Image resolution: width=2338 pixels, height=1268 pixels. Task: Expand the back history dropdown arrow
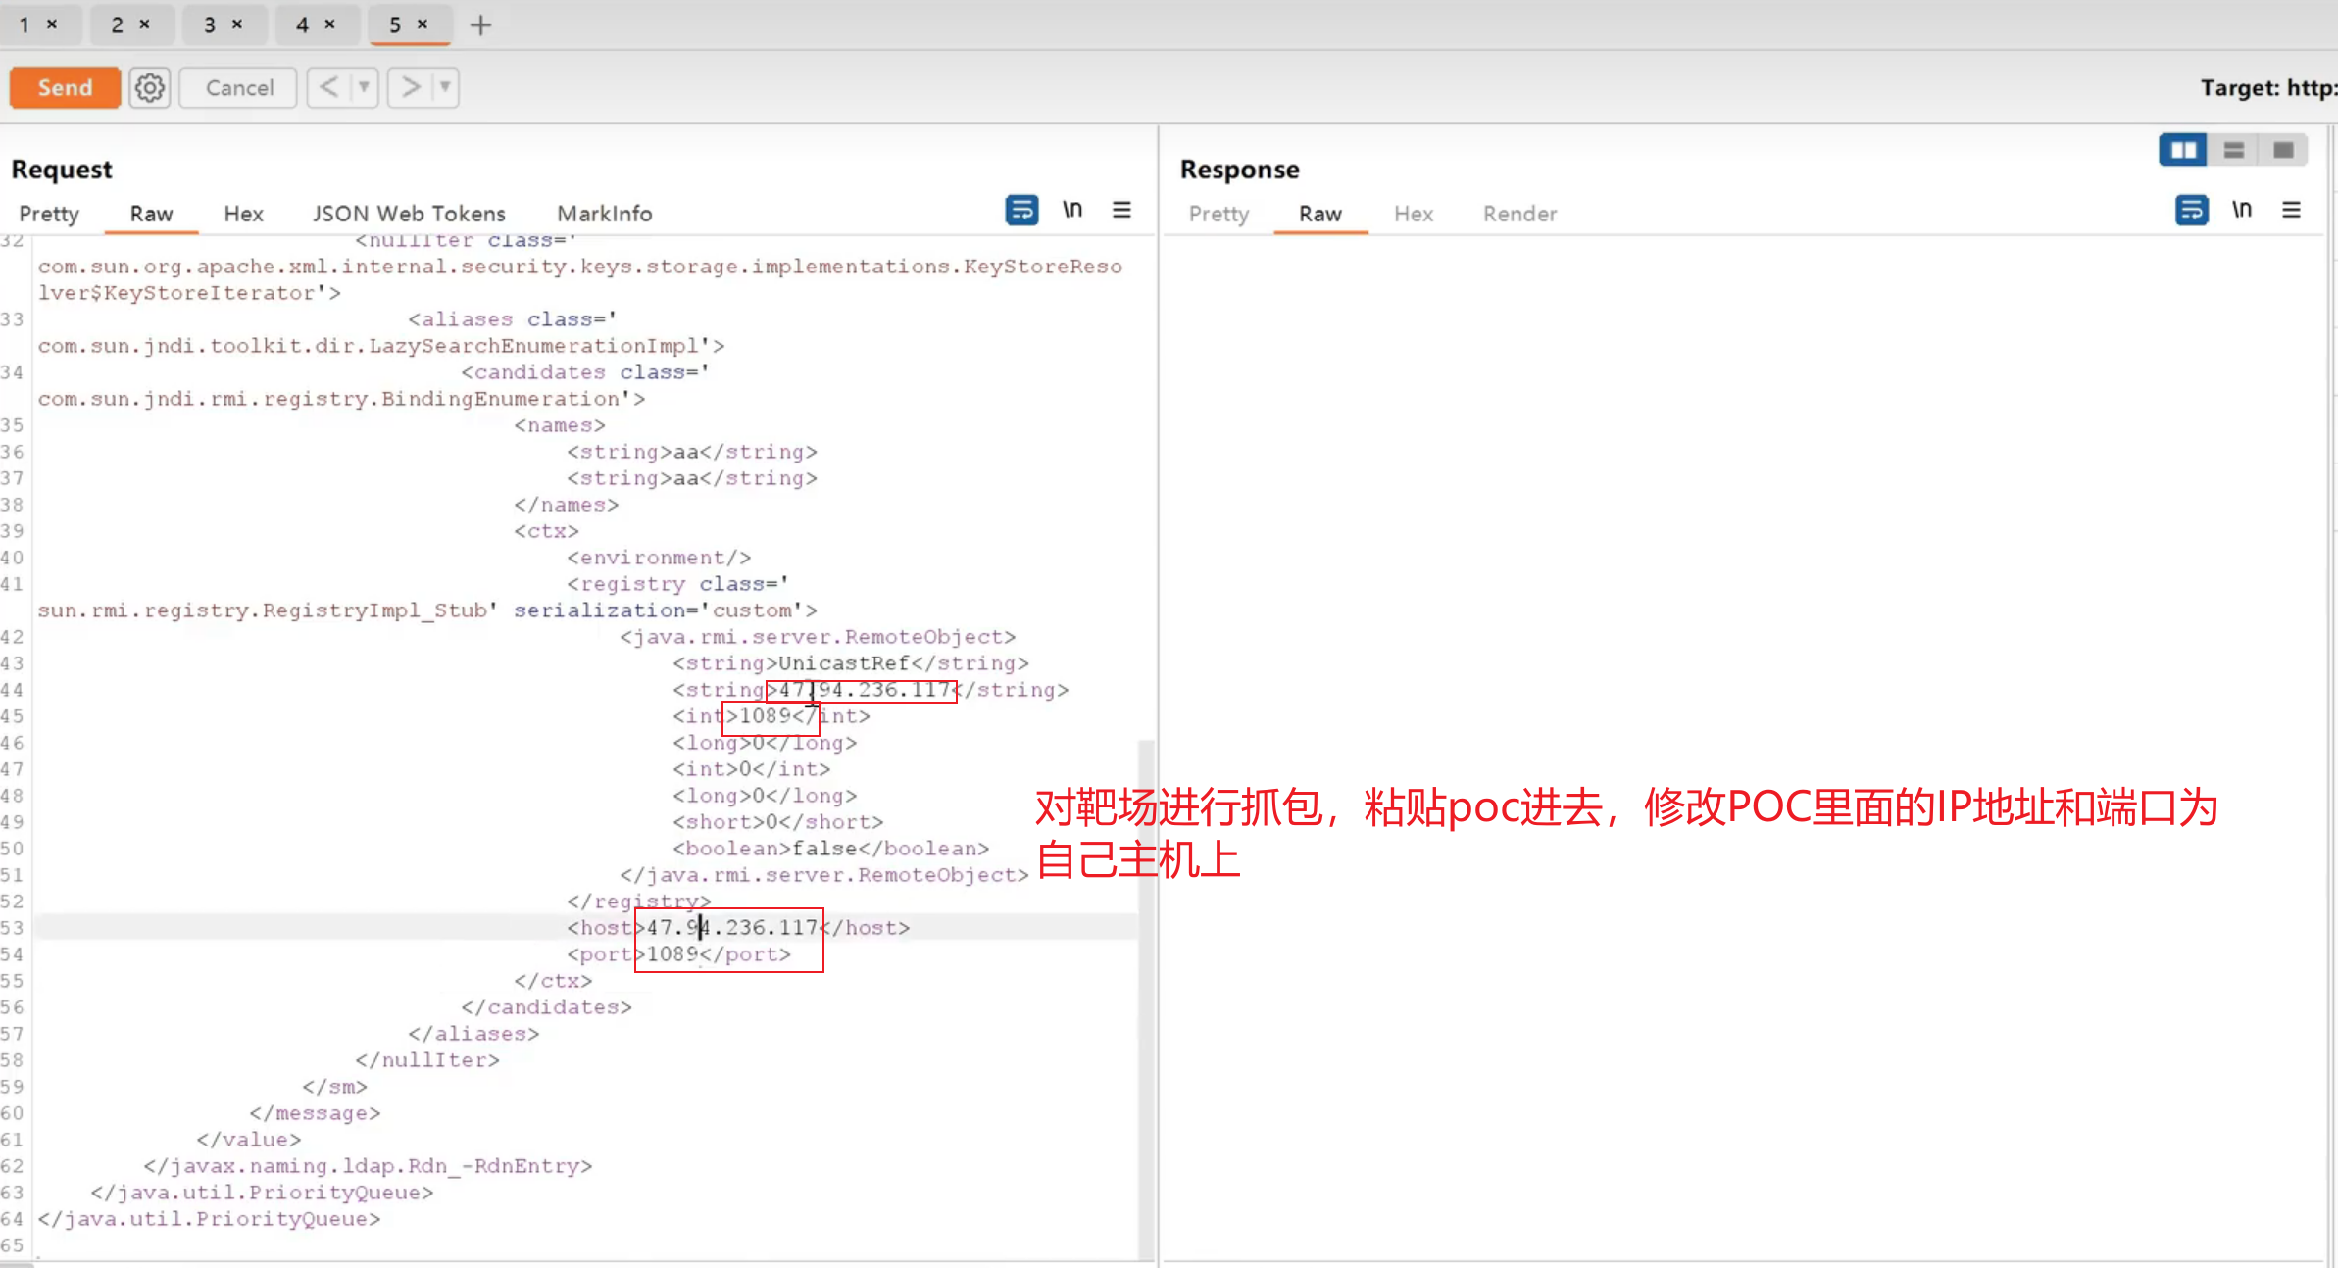364,87
